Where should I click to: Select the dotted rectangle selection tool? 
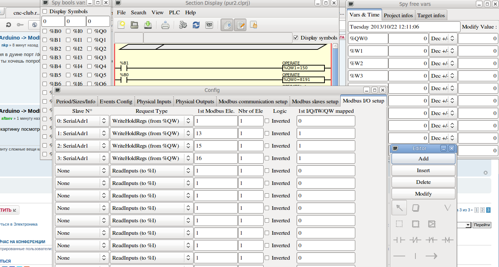399,224
